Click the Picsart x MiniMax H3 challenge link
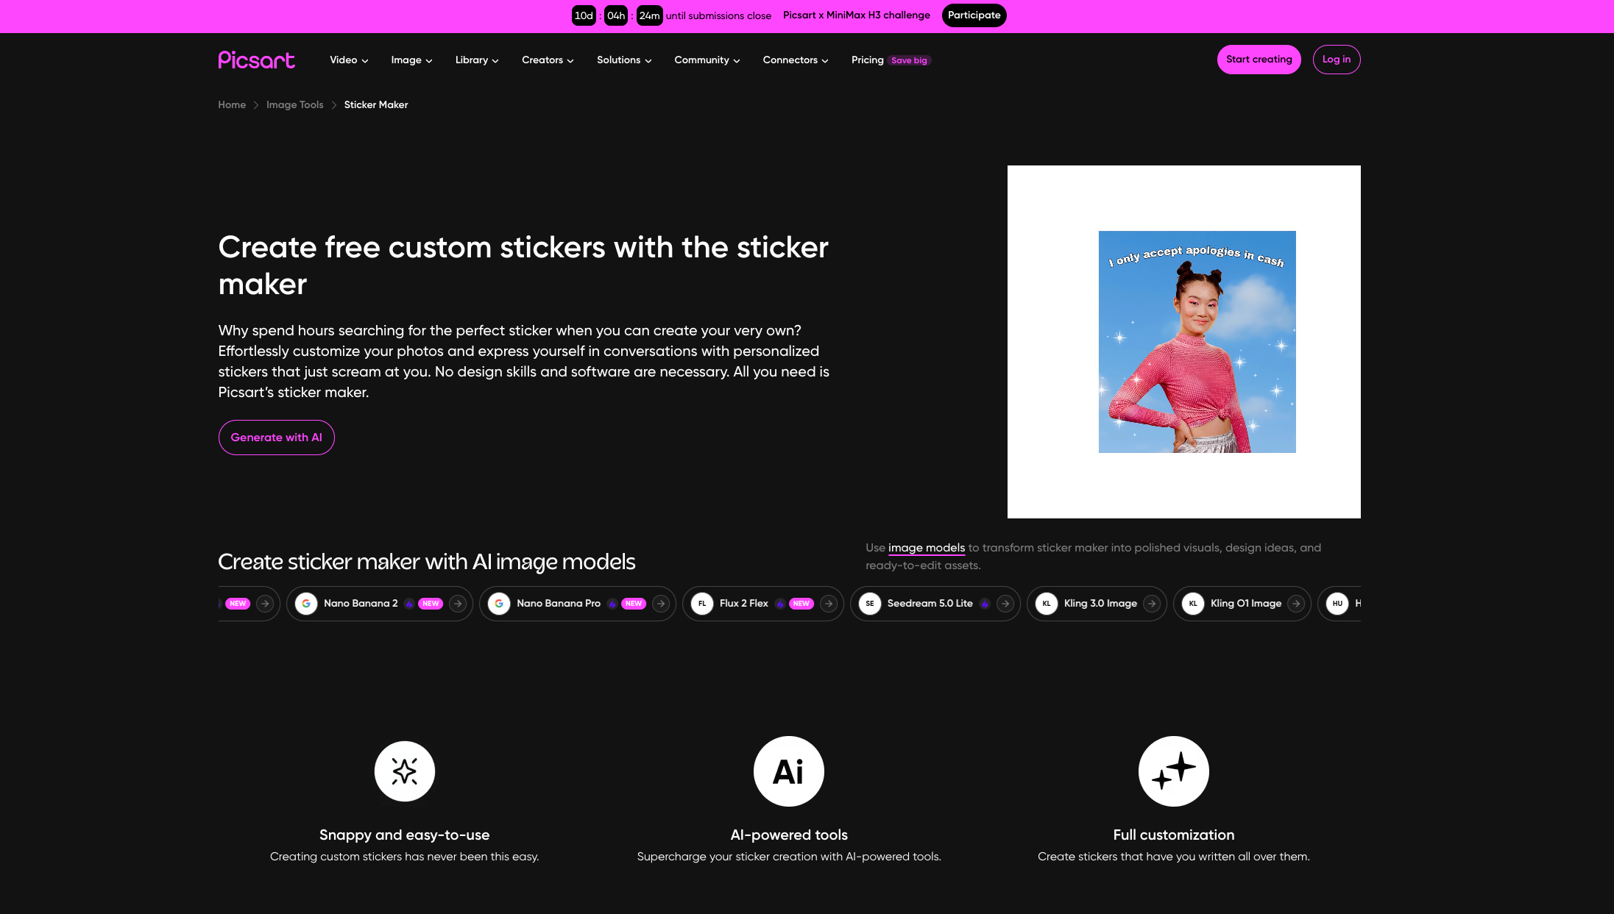1614x914 pixels. point(857,15)
